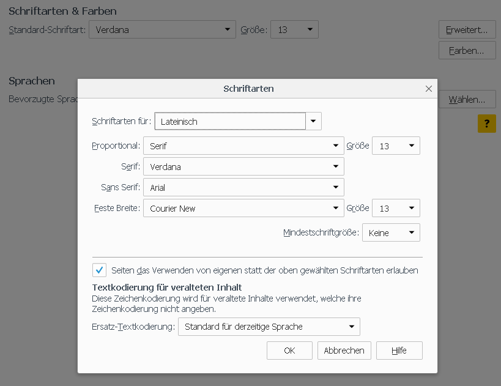
Task: Click the OK button
Action: (289, 351)
